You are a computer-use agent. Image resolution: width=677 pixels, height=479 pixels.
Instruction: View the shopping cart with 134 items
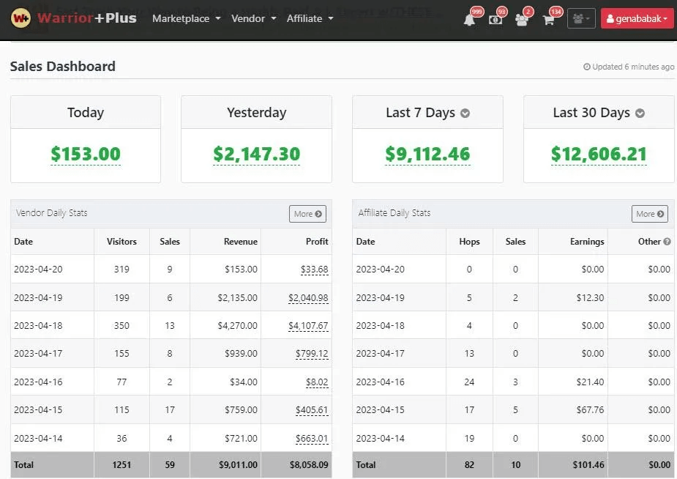[550, 18]
